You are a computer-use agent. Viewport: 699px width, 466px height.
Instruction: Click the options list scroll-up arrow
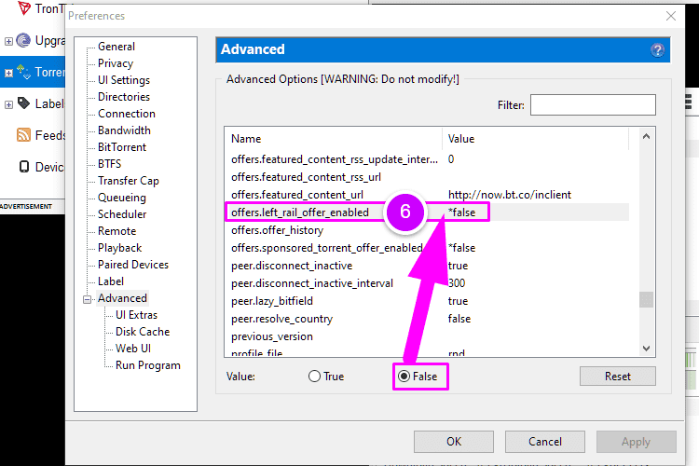point(647,136)
